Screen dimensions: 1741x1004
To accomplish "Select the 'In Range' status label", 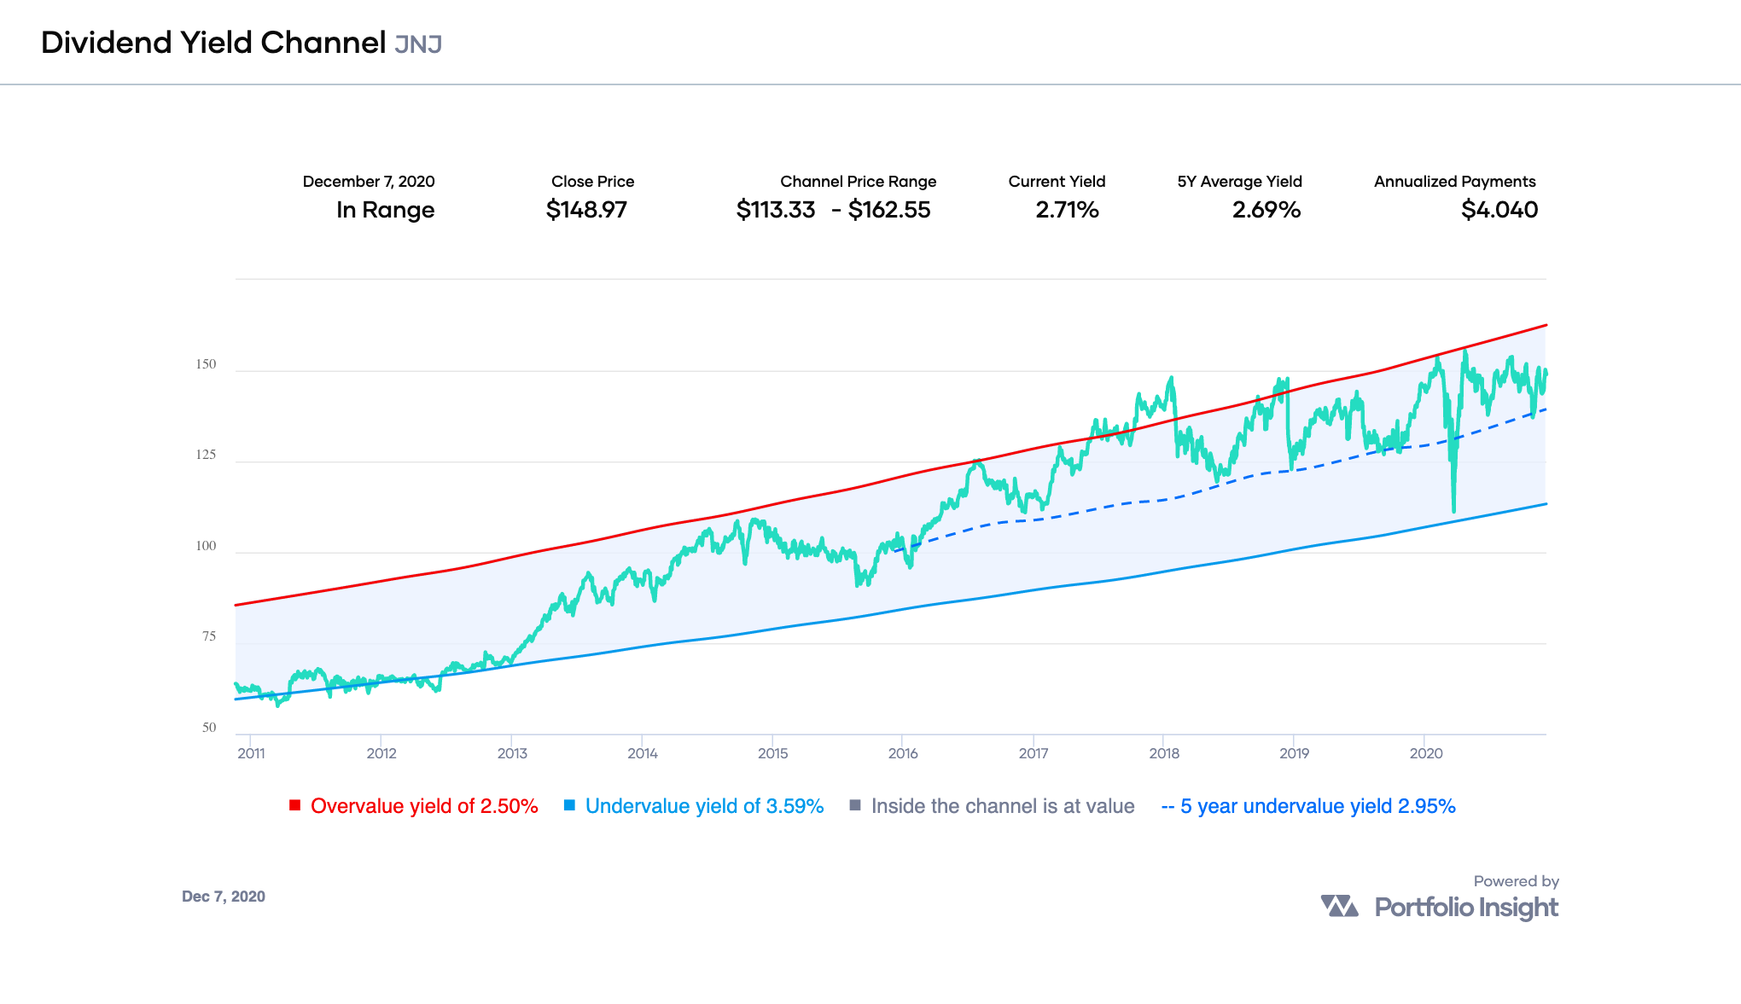I will pyautogui.click(x=386, y=210).
